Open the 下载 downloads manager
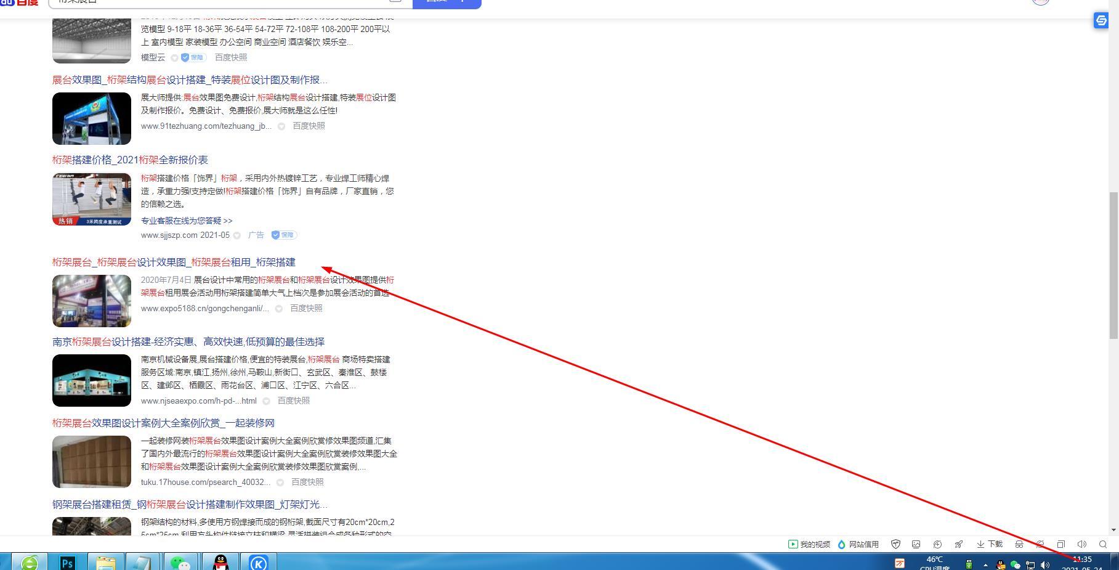Image resolution: width=1119 pixels, height=570 pixels. pos(990,544)
